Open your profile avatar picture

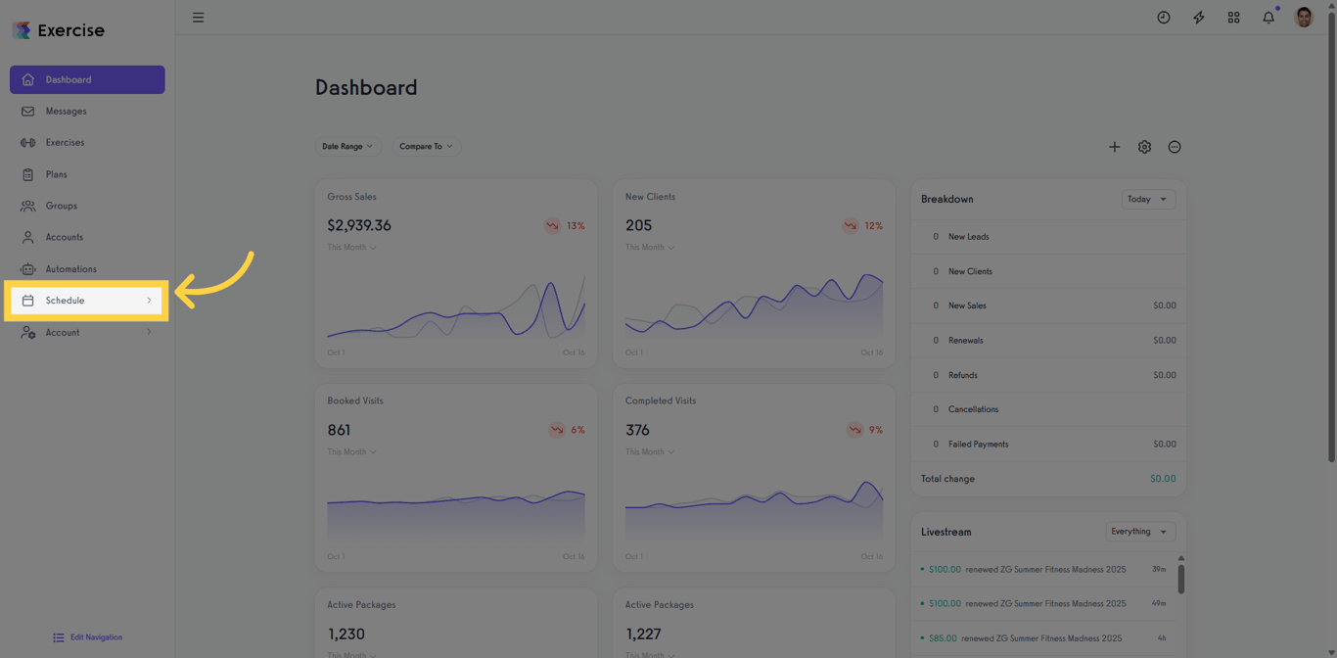(x=1303, y=17)
